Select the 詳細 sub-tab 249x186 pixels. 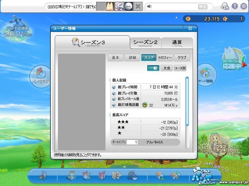[133, 58]
